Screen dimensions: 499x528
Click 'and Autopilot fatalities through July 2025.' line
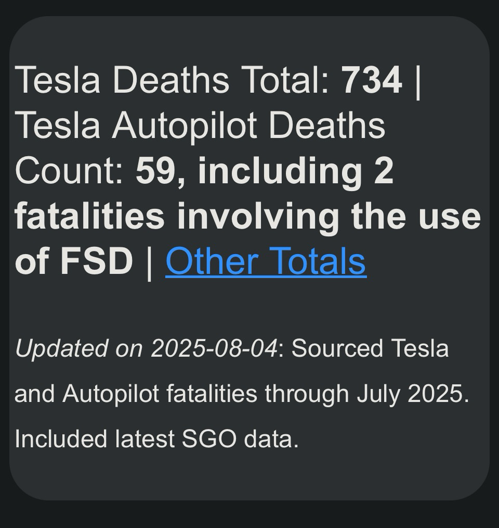pos(242,393)
